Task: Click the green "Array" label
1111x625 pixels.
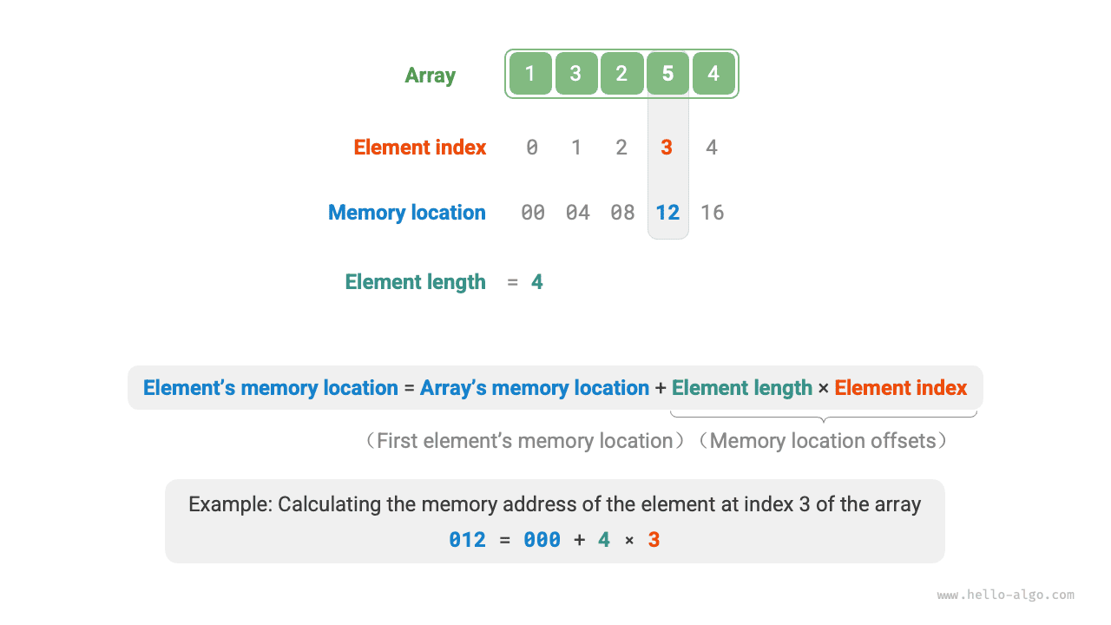Action: tap(430, 76)
